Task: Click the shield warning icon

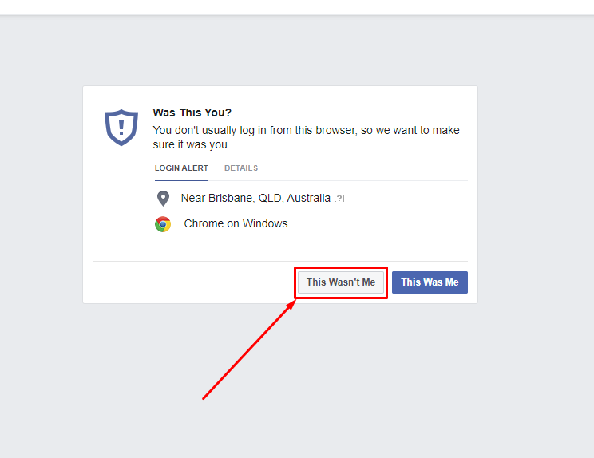Action: [121, 128]
